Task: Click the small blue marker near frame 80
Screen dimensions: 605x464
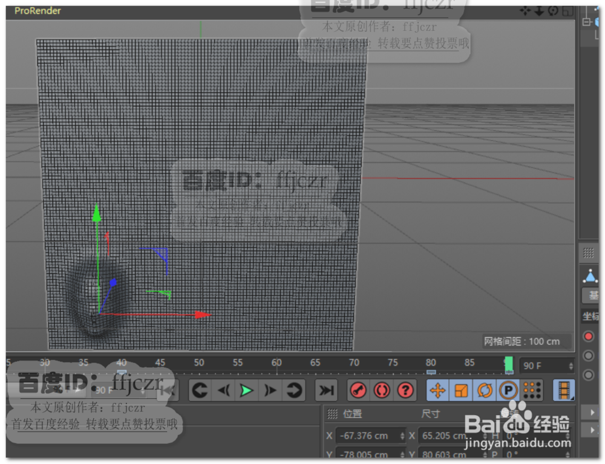Action: 431,372
